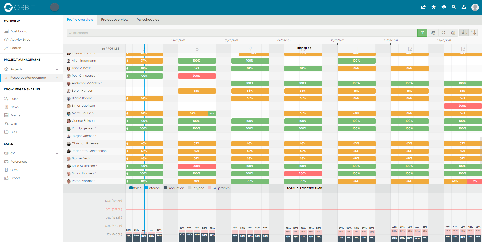
Task: Open the My schedules tab
Action: click(x=148, y=19)
